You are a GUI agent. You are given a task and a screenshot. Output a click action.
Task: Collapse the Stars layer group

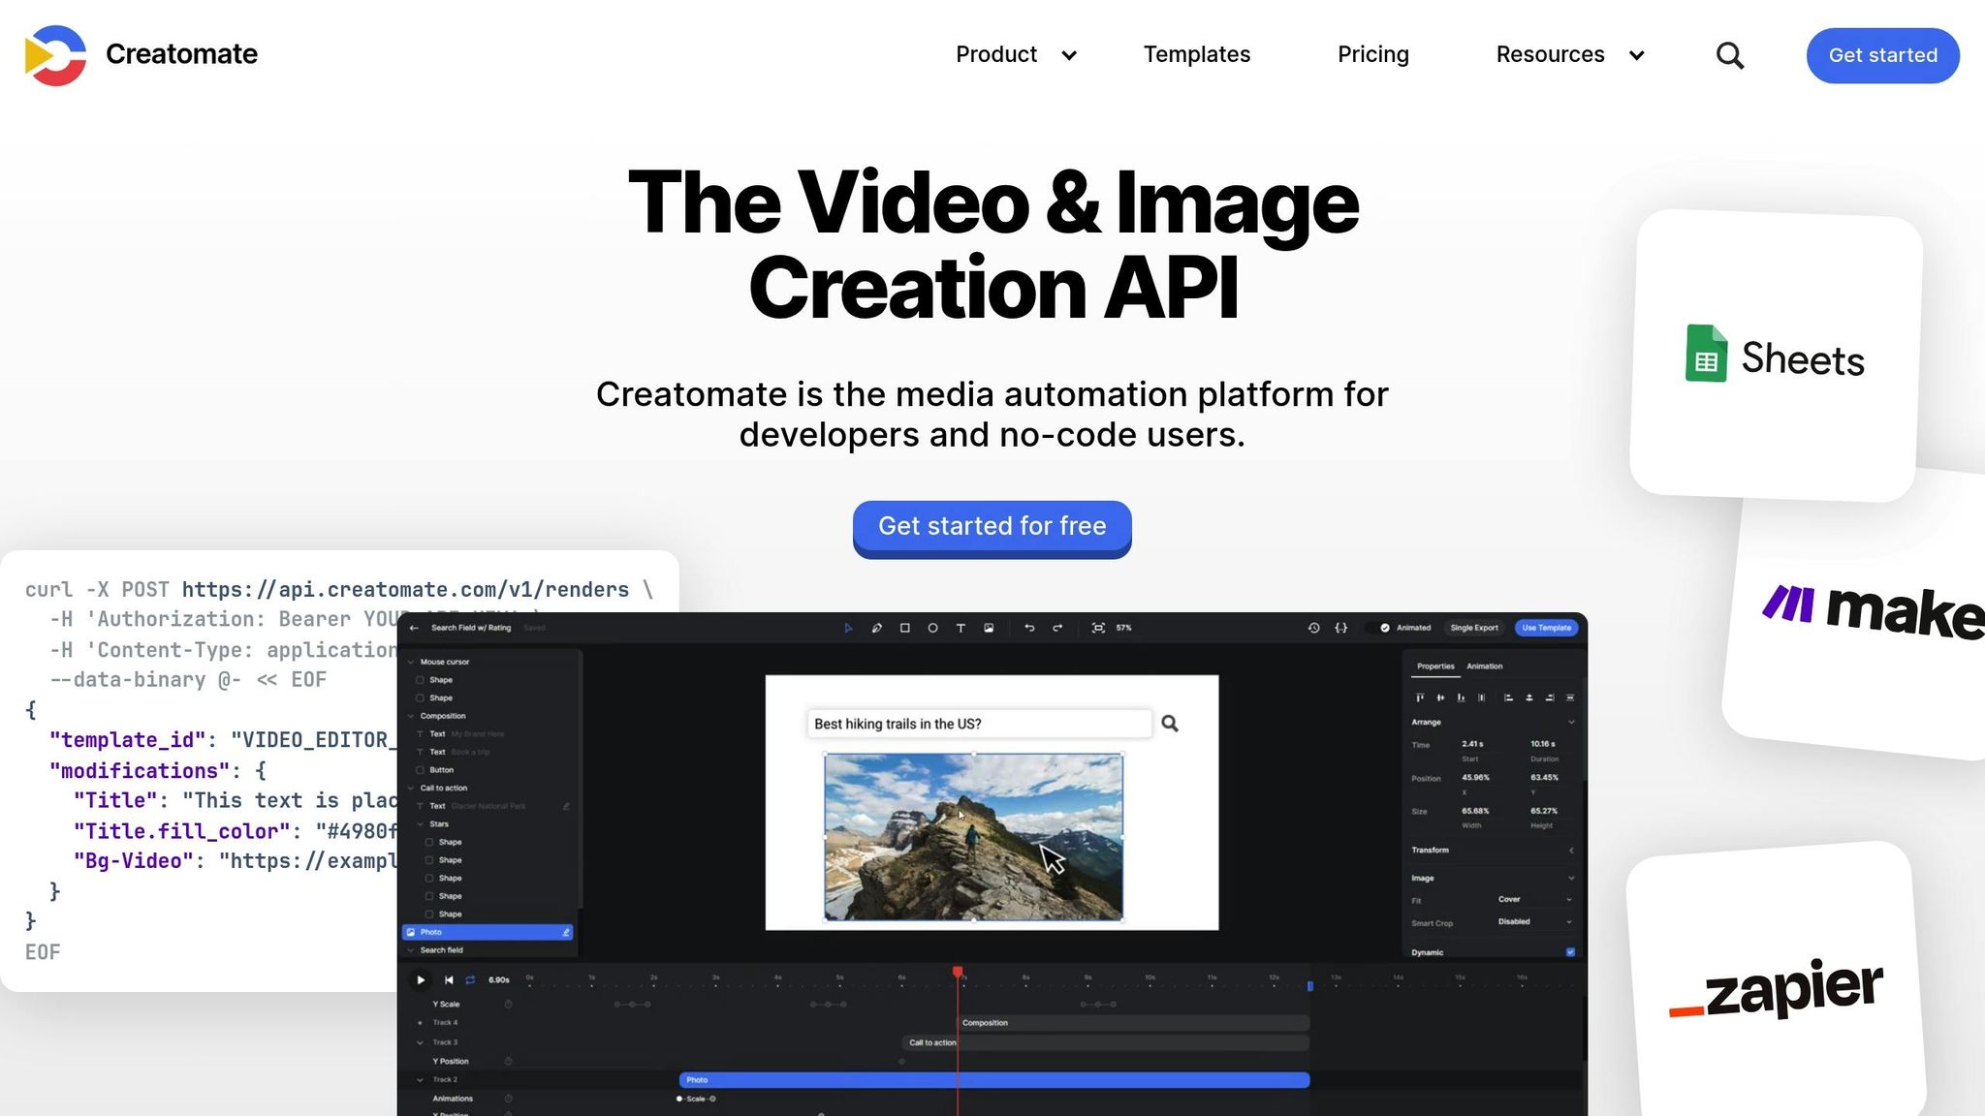[x=421, y=824]
